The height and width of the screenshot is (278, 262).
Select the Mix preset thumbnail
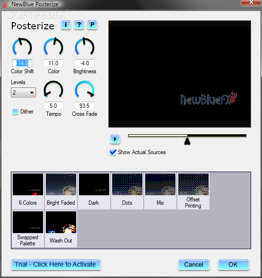(160, 184)
